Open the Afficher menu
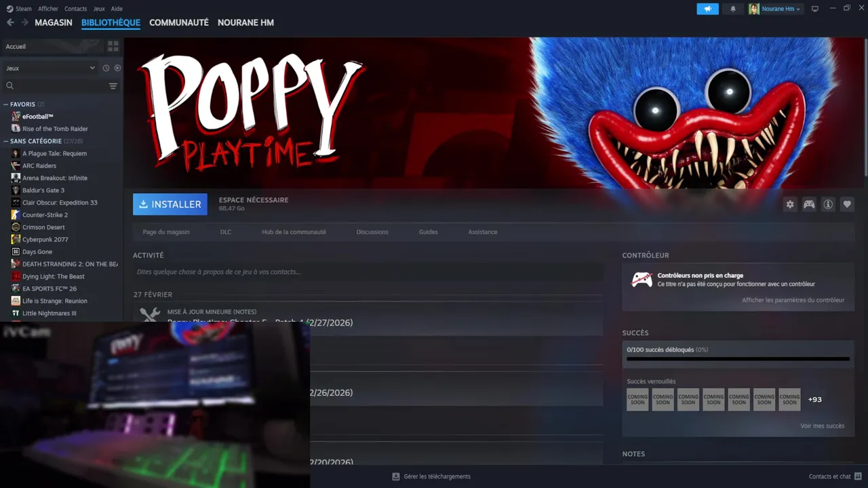The image size is (868, 488). (48, 9)
